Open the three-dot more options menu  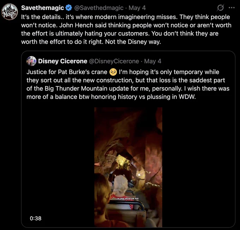pyautogui.click(x=232, y=7)
